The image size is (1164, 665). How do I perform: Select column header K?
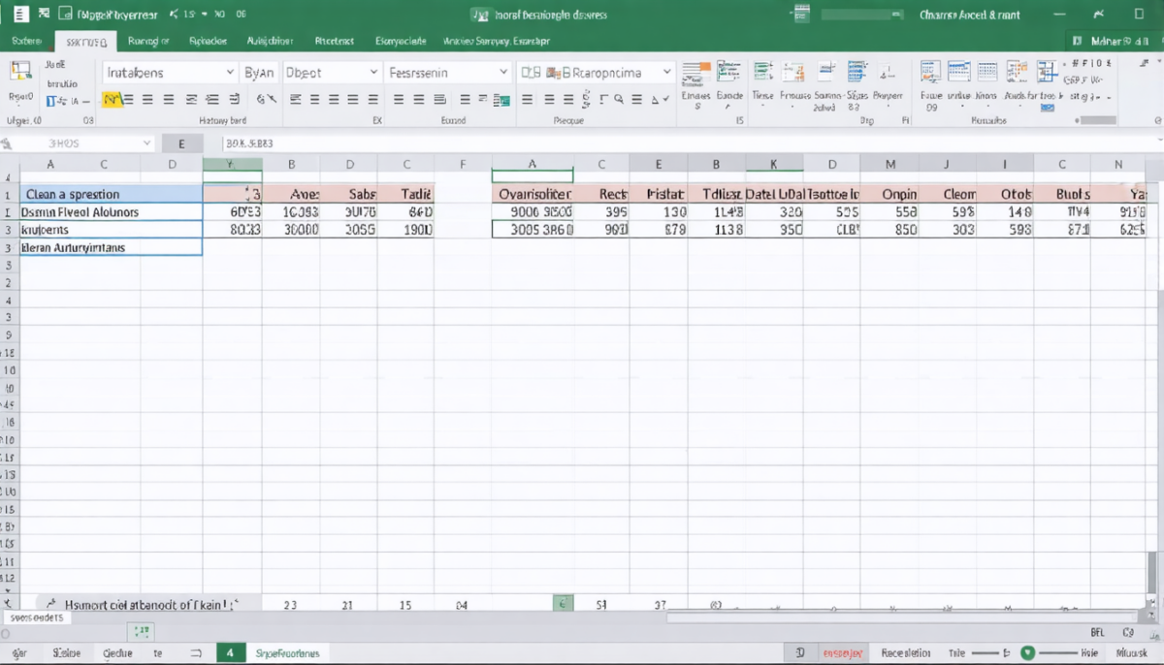click(x=773, y=164)
